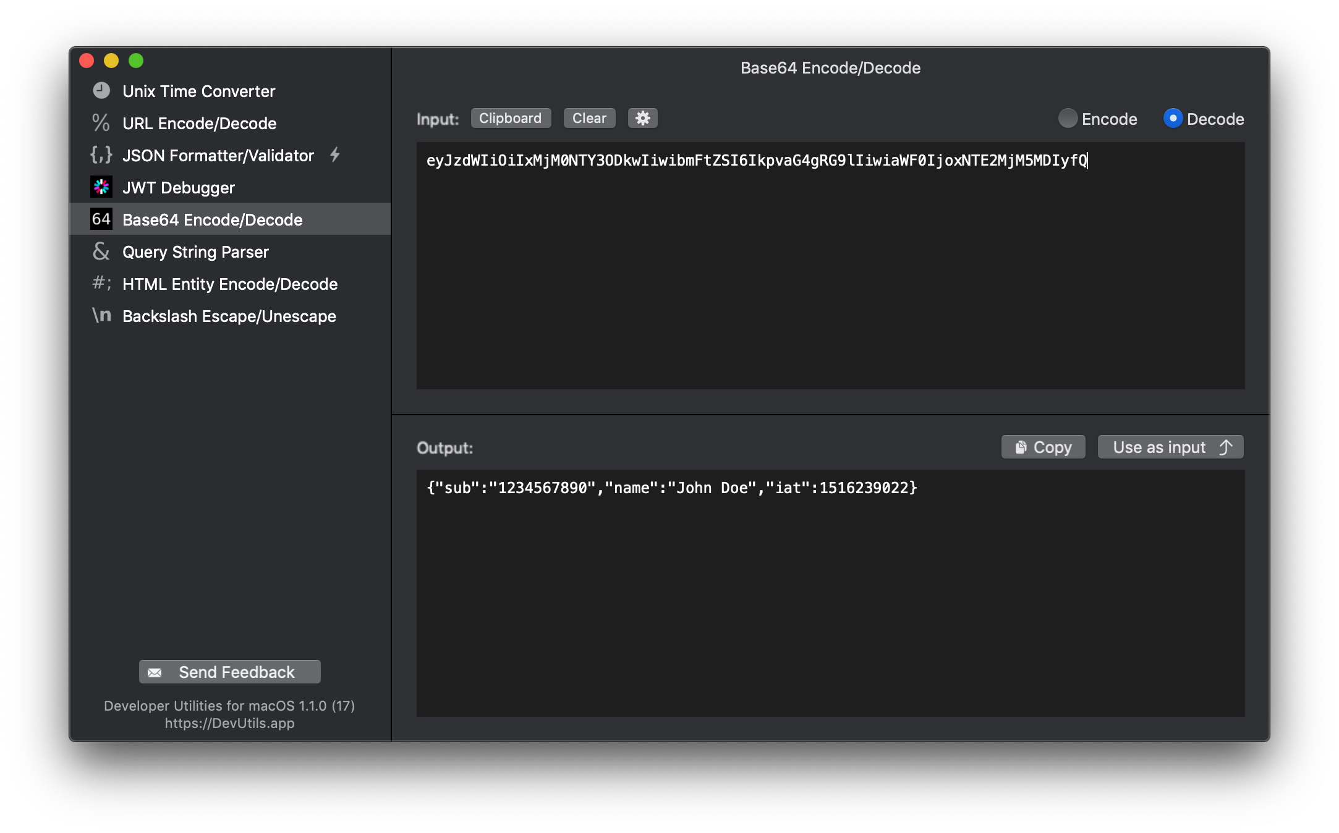Select the Encode radio button
This screenshot has height=833, width=1339.
pos(1068,118)
